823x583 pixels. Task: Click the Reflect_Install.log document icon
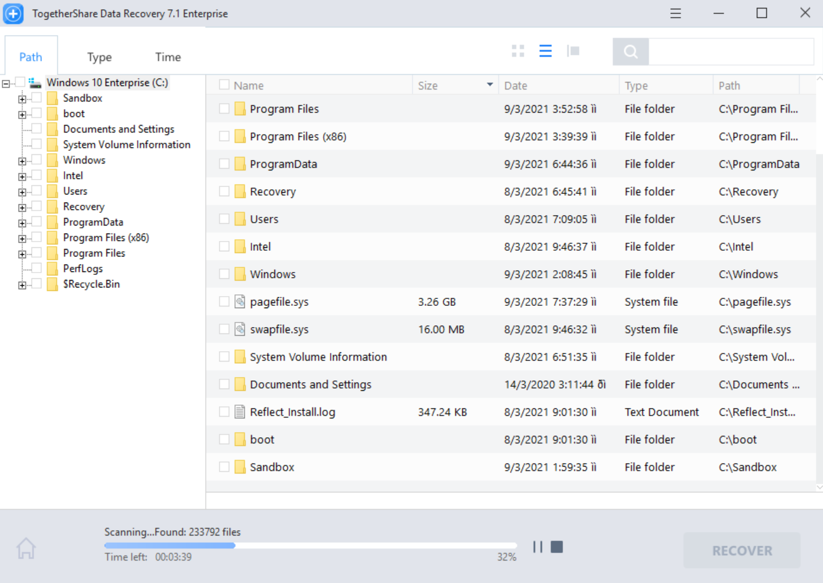pyautogui.click(x=240, y=411)
